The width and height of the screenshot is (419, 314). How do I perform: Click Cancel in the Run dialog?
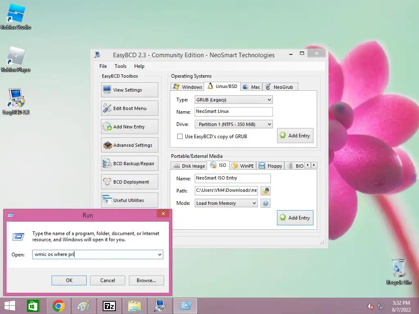(108, 280)
